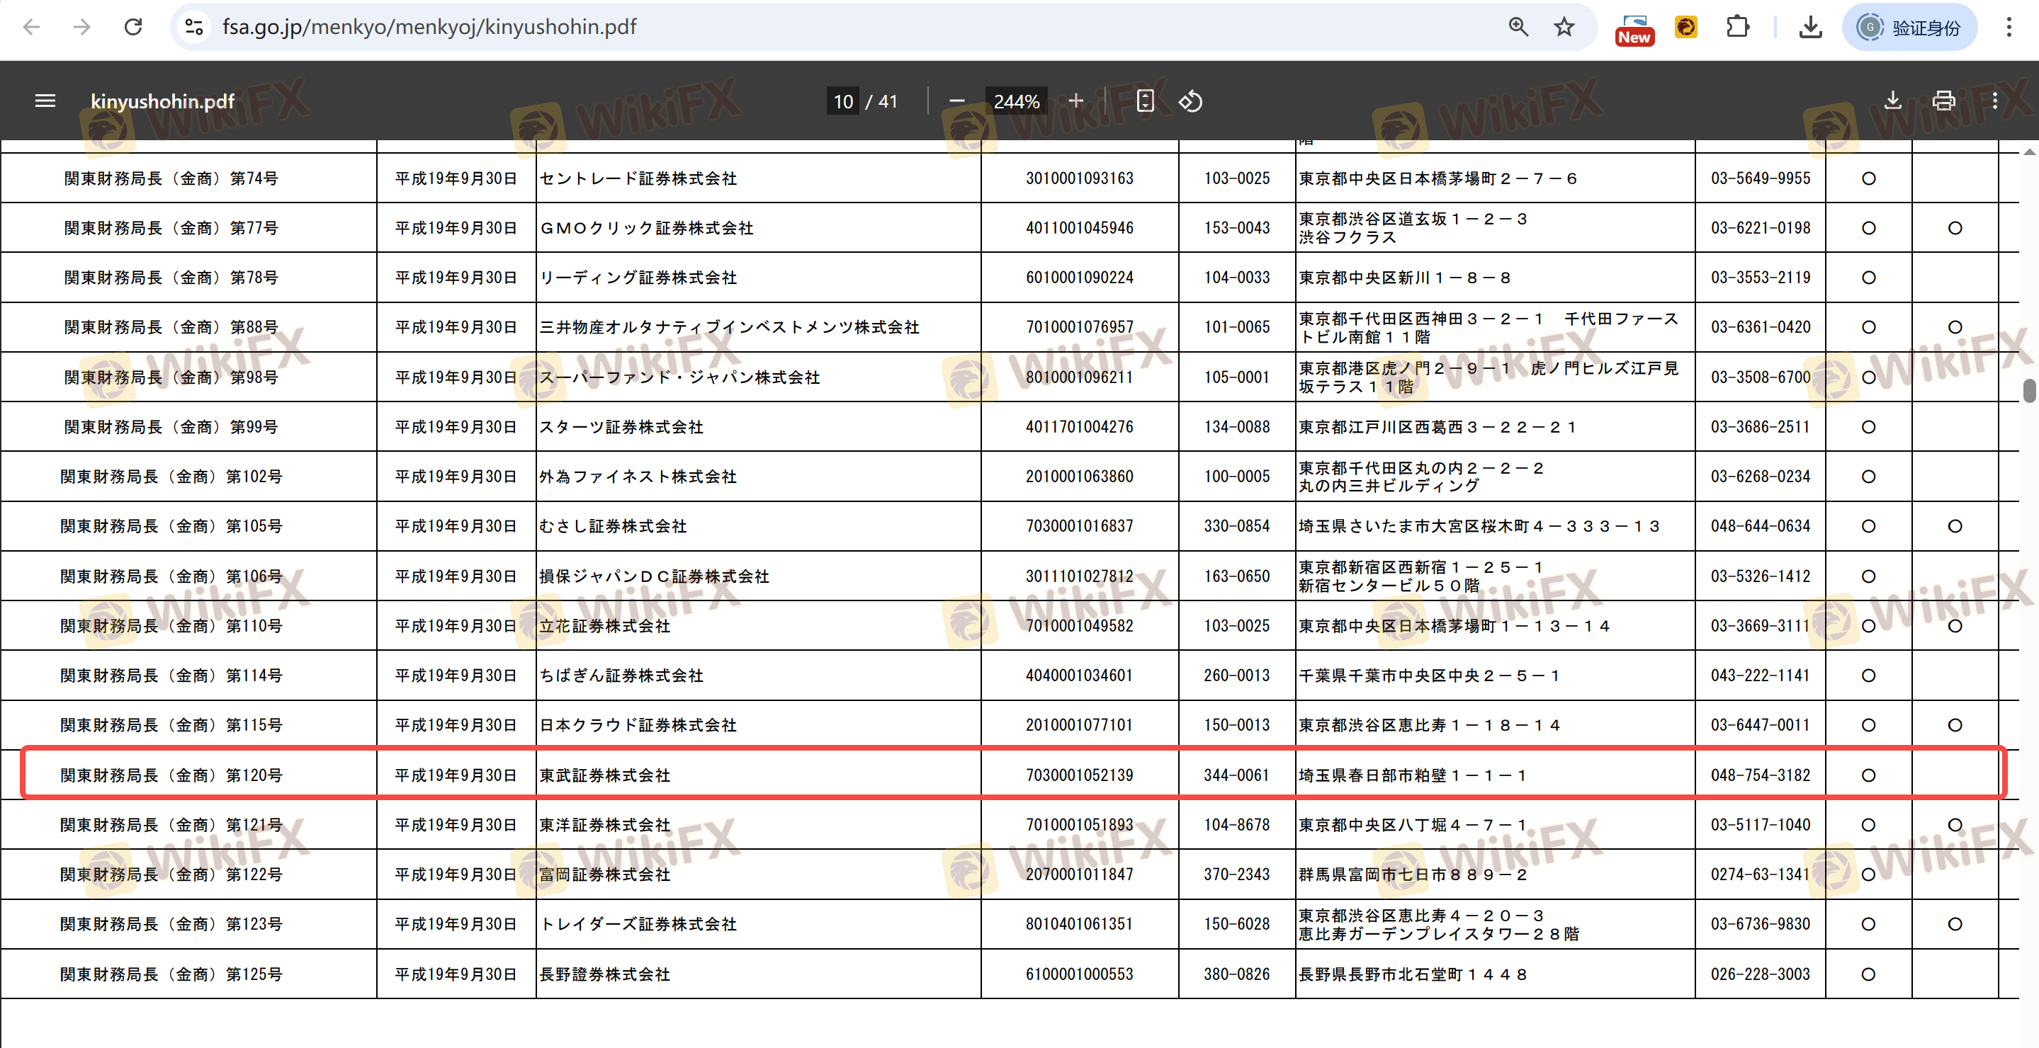The height and width of the screenshot is (1048, 2039).
Task: Open the PDF viewer more actions menu
Action: [1994, 101]
